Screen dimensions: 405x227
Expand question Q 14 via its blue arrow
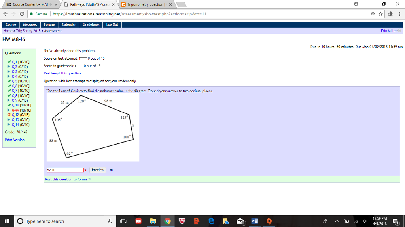coord(9,124)
